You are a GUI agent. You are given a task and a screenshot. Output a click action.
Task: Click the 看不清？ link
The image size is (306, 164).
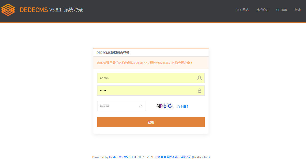pyautogui.click(x=183, y=107)
